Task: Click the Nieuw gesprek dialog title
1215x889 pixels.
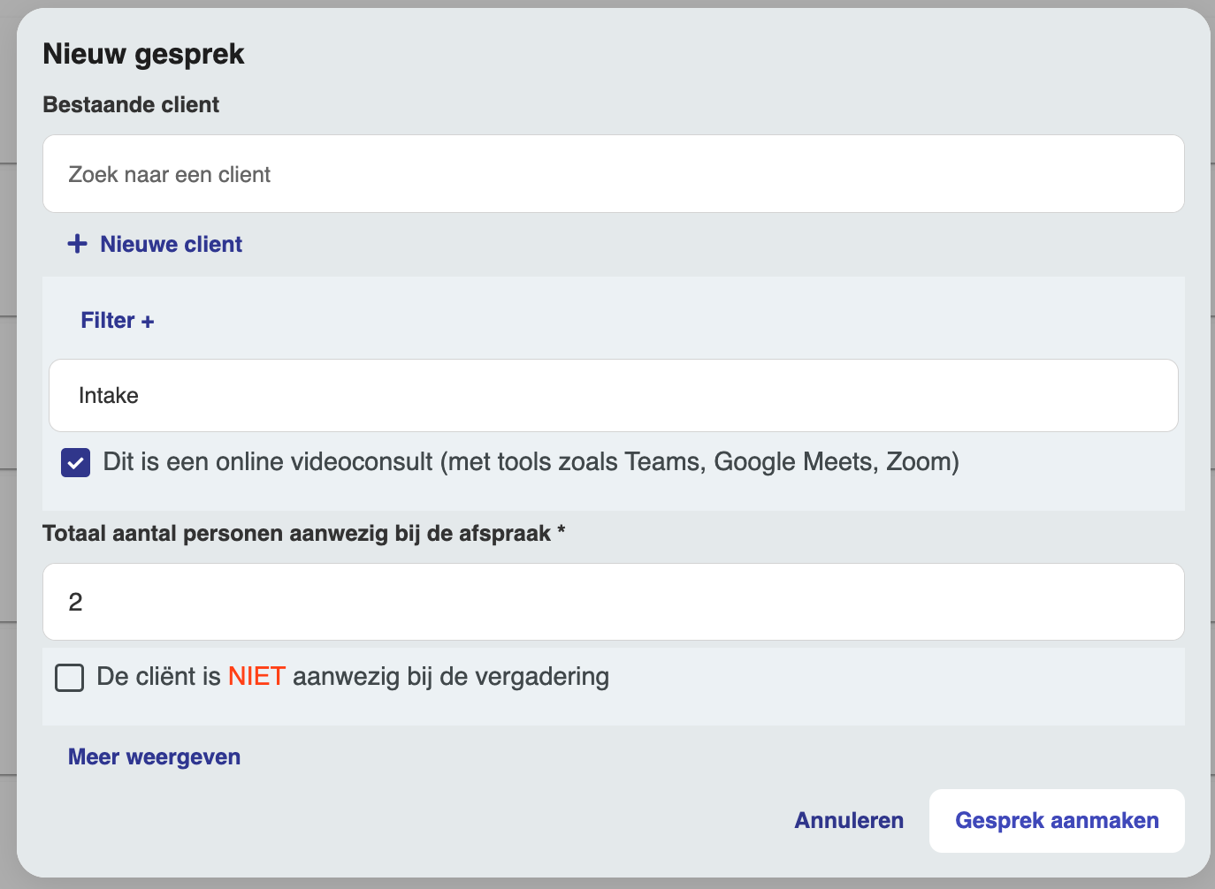Action: 143,55
